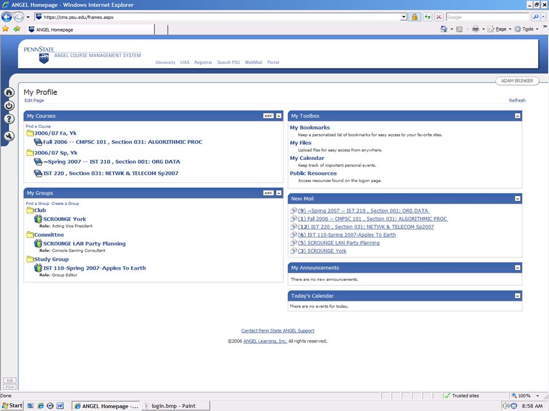
Task: Open the Tools menu dropdown
Action: point(537,29)
